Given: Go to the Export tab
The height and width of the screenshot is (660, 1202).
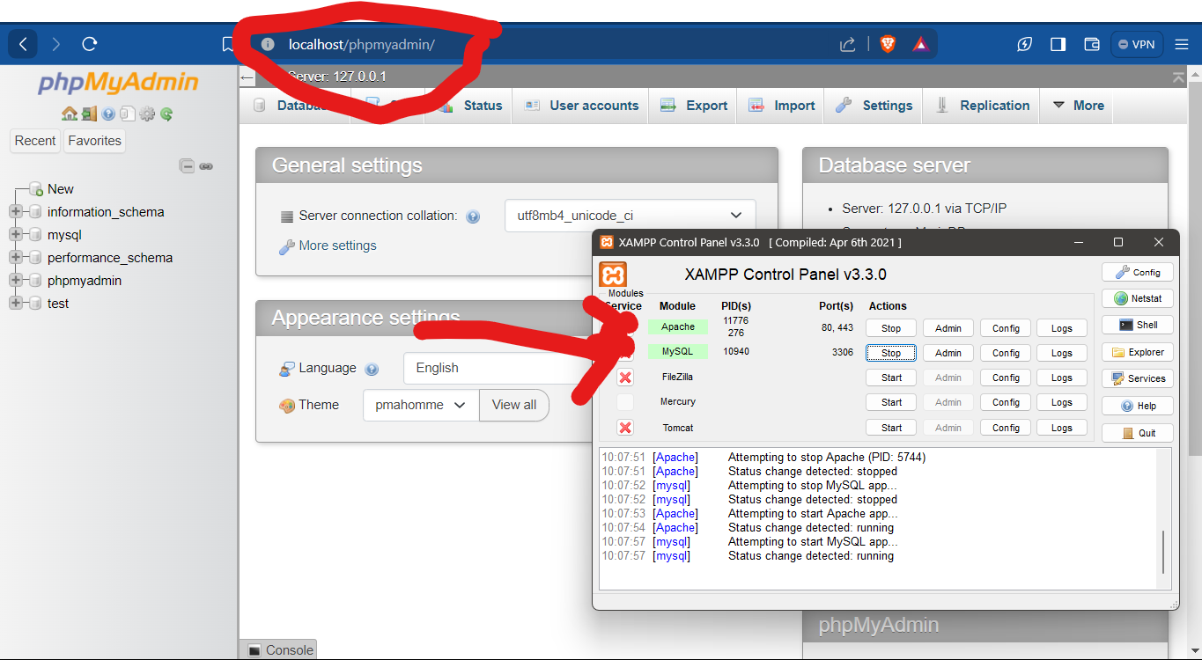Looking at the screenshot, I should click(x=693, y=106).
